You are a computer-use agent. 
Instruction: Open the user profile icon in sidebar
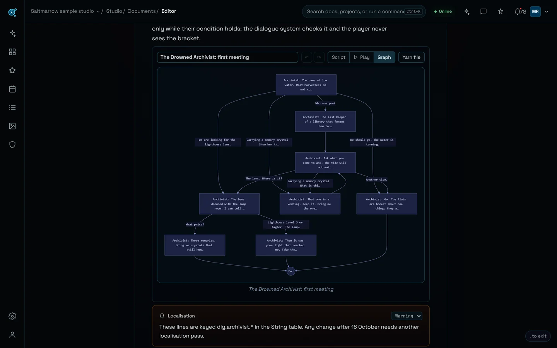pyautogui.click(x=12, y=335)
